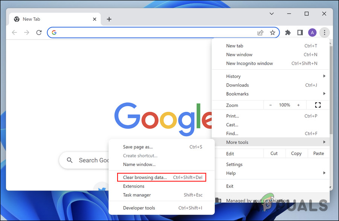
Task: Increase zoom with the plus button
Action: coord(298,105)
